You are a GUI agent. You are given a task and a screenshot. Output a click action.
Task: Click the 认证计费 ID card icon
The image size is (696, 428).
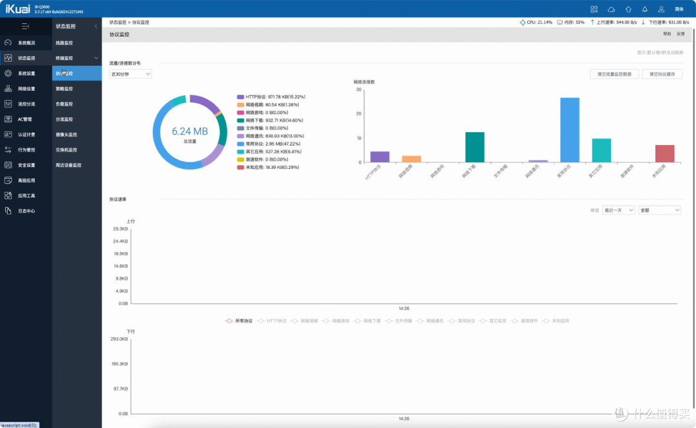8,135
